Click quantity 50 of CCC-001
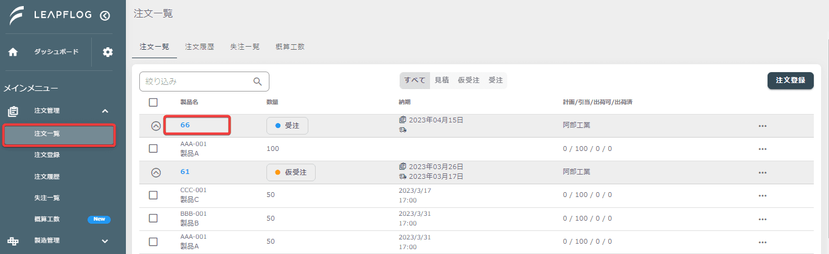 (271, 195)
